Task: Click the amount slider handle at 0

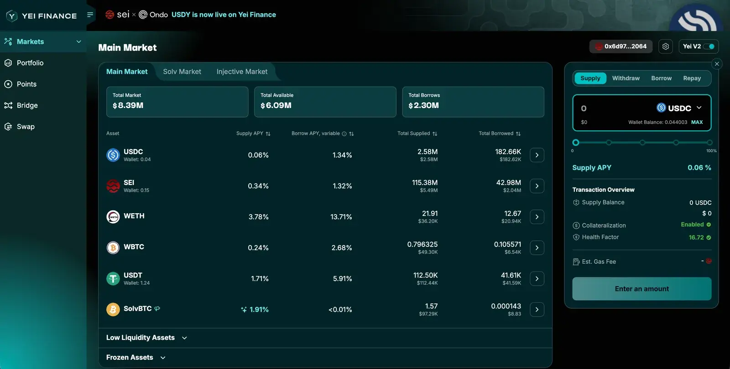Action: click(576, 143)
